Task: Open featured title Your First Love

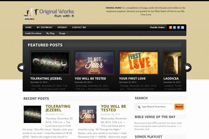Action: click(x=132, y=79)
